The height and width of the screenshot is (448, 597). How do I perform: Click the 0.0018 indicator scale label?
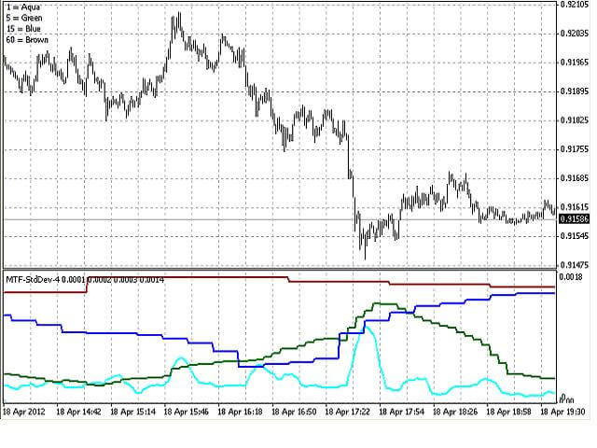click(x=571, y=277)
